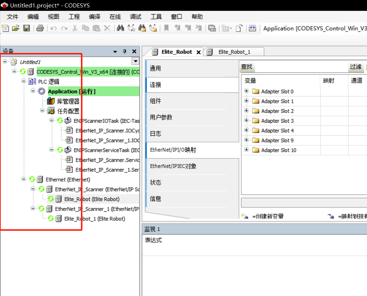Collapse the PLC 逻辑 tree node
The height and width of the screenshot is (296, 367).
[23, 81]
